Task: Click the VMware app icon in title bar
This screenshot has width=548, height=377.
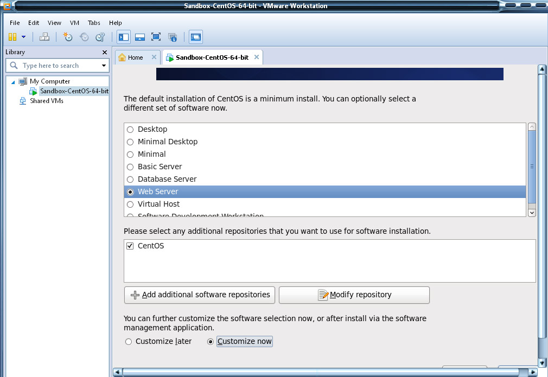Action: click(7, 5)
